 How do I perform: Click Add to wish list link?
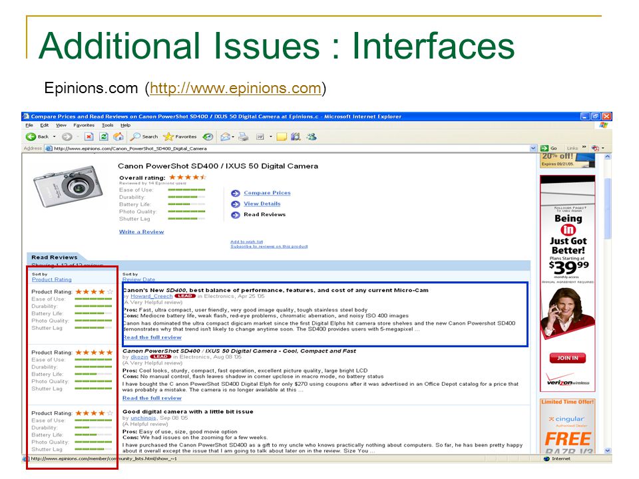coord(246,241)
